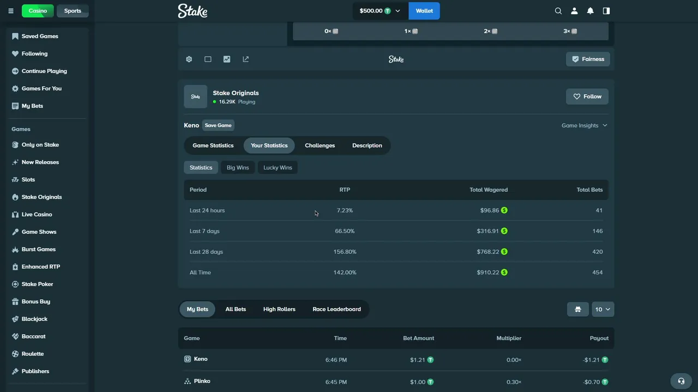Click the Last 7 days period label
Image resolution: width=698 pixels, height=392 pixels.
click(x=204, y=231)
